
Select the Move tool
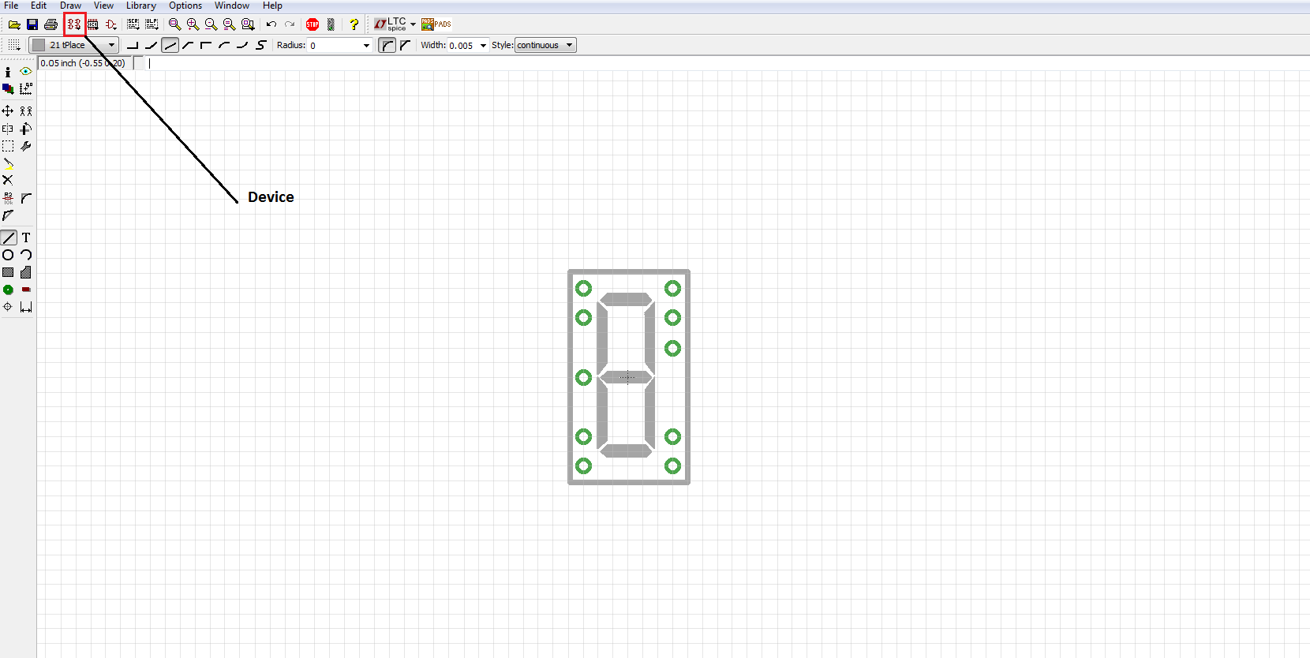pos(8,111)
